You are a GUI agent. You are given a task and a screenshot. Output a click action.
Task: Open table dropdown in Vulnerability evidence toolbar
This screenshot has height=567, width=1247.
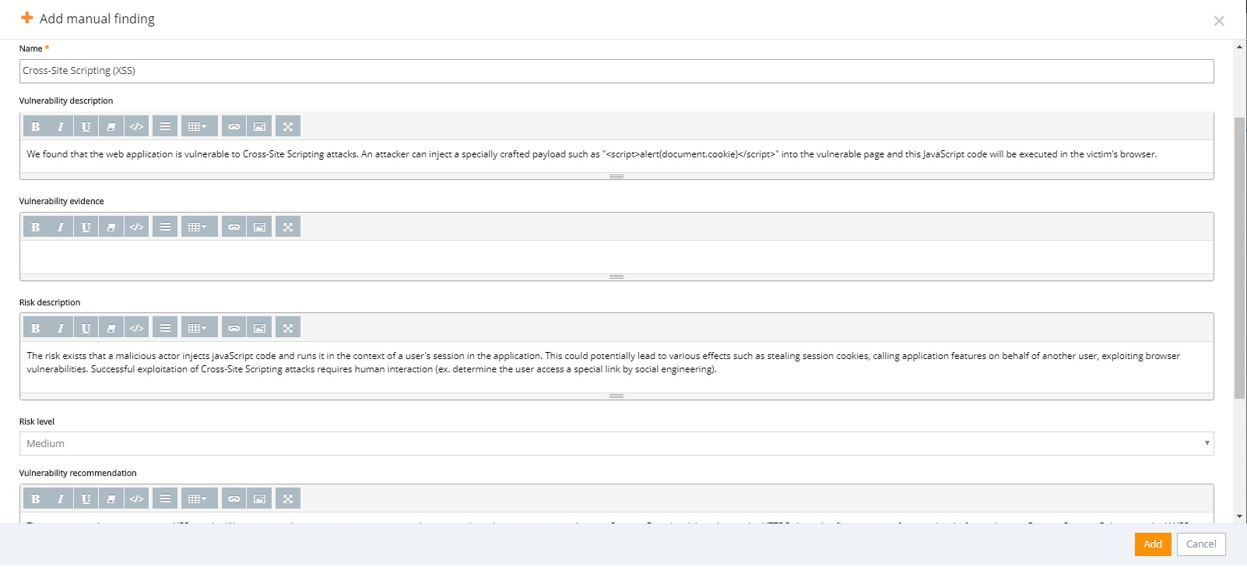pos(198,227)
